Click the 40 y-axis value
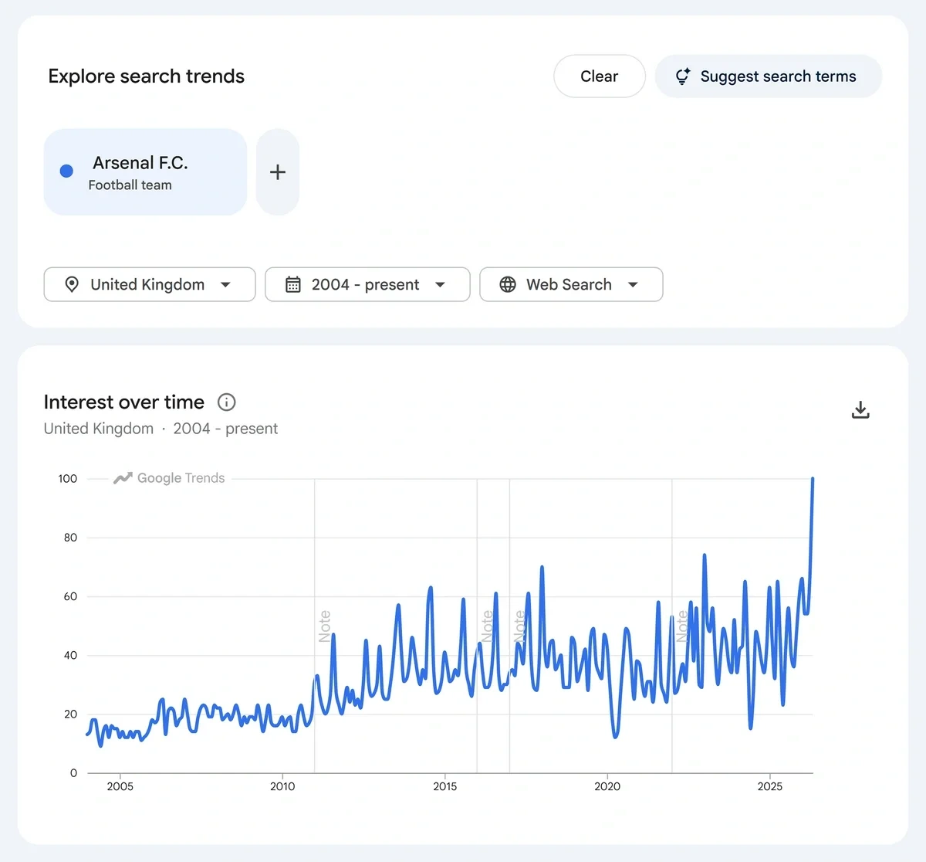Screen dimensions: 926x862 [x=70, y=655]
